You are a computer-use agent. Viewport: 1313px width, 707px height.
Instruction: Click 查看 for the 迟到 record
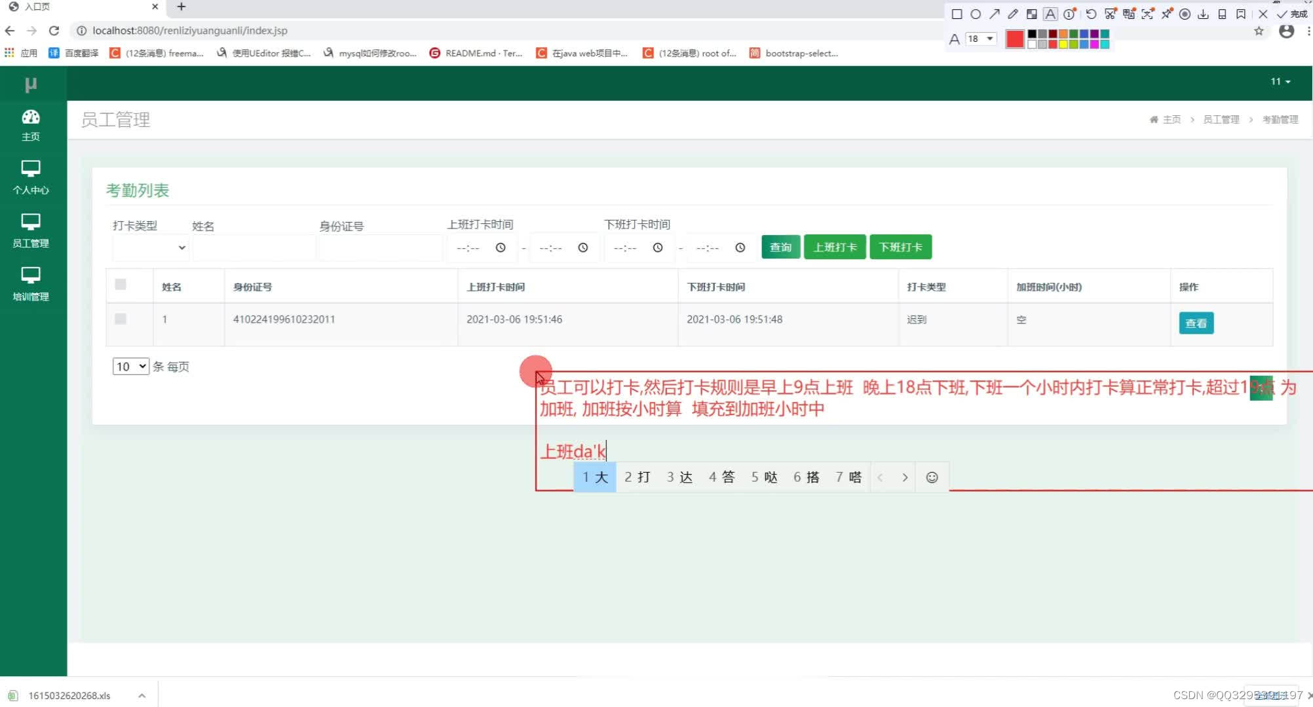pyautogui.click(x=1196, y=323)
